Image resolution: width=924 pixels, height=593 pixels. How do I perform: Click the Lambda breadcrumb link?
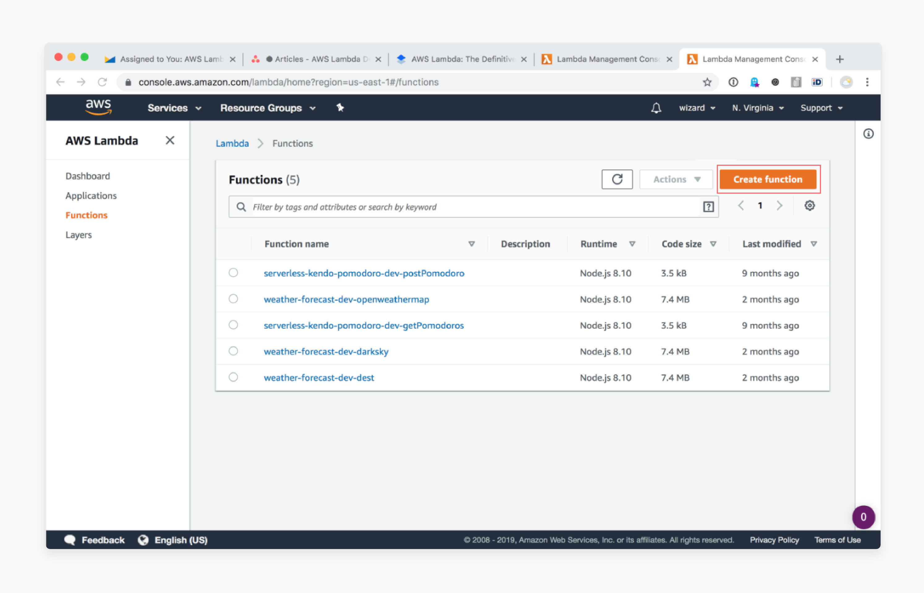232,144
